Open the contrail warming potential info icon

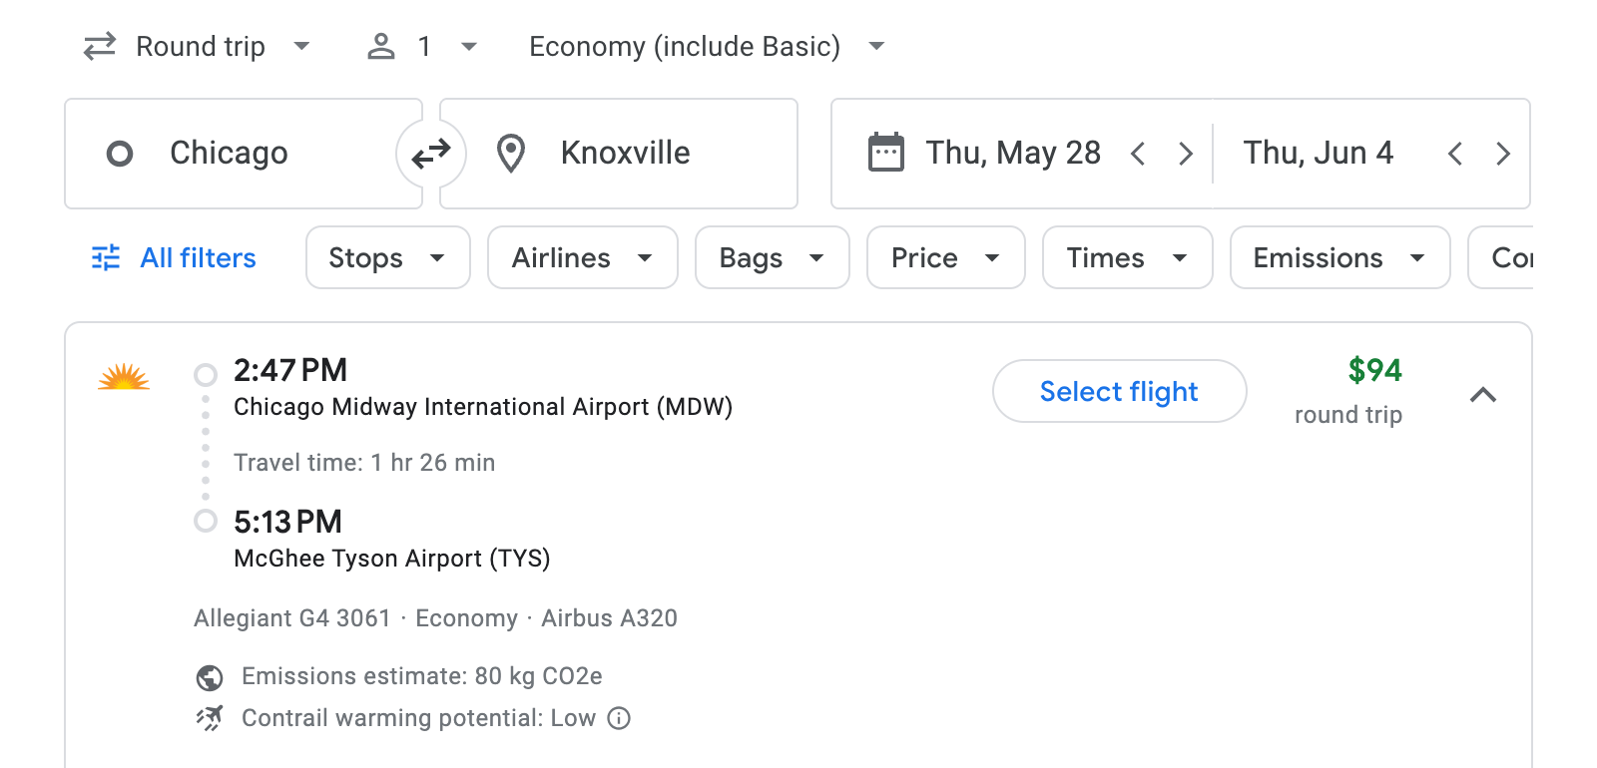tap(617, 718)
